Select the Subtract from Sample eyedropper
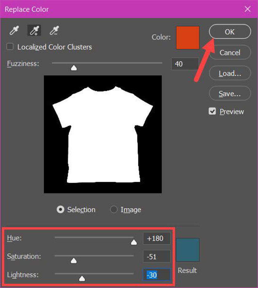258x288 pixels. [54, 30]
